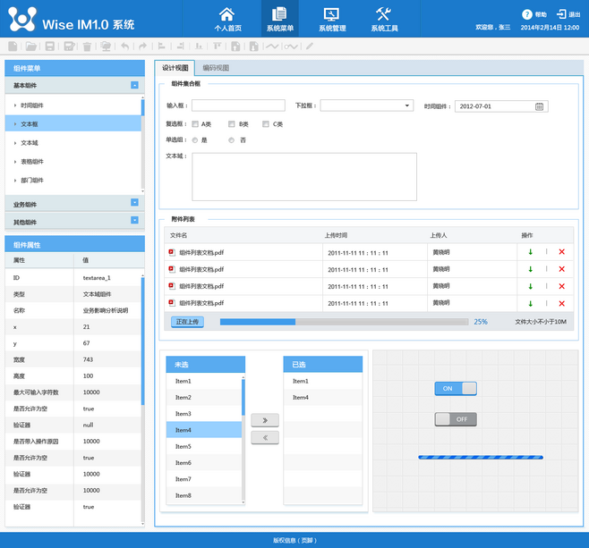
Task: Click the blue striped slider bar
Action: pyautogui.click(x=480, y=457)
